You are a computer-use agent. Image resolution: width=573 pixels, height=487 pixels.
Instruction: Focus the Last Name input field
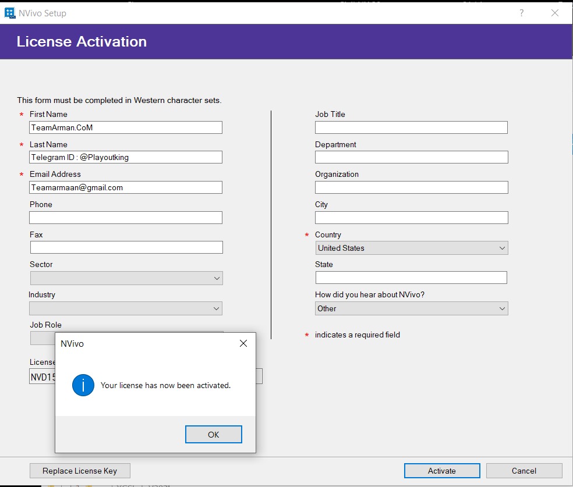126,157
